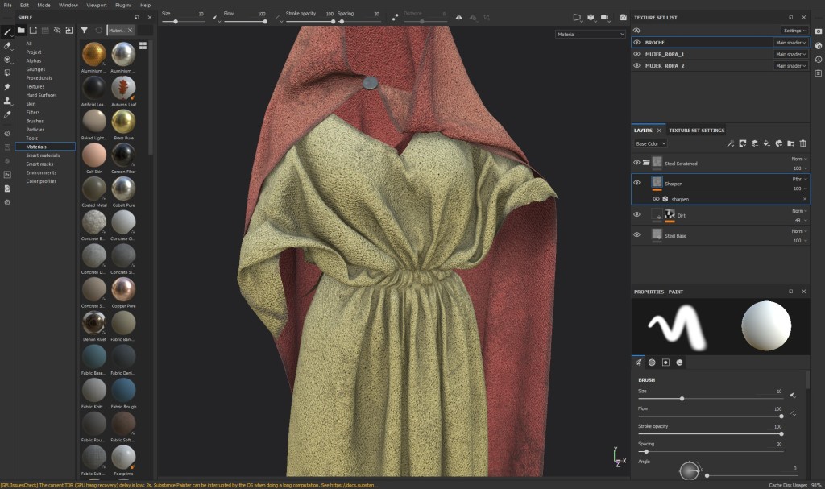825x489 pixels.
Task: Toggle visibility of MUJER_ROPA_1 texture set
Action: (636, 54)
